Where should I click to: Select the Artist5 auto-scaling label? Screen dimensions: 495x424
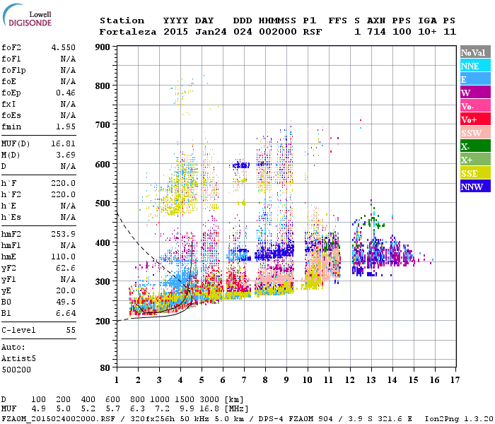tap(17, 358)
